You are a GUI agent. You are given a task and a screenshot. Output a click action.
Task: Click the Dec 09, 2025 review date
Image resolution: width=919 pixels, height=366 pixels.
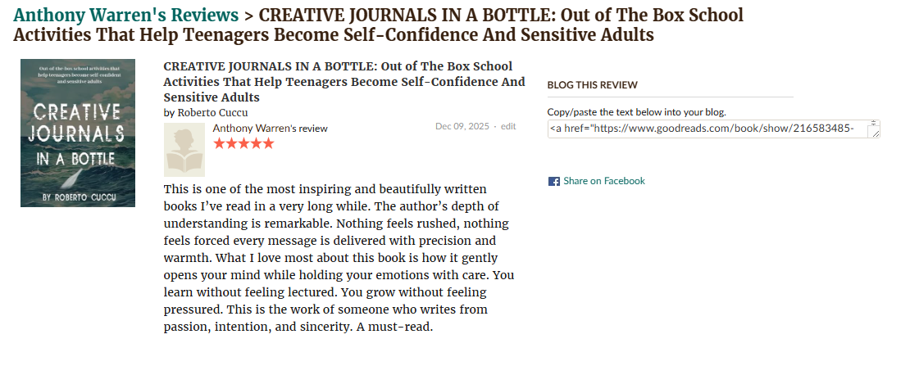pos(462,126)
